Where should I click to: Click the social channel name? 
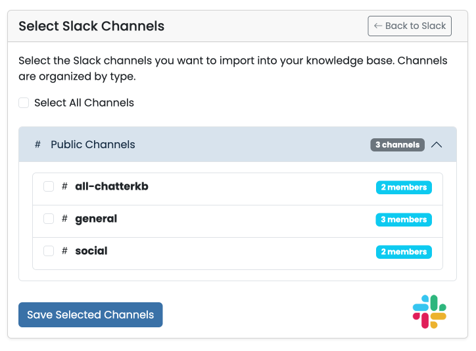point(91,251)
